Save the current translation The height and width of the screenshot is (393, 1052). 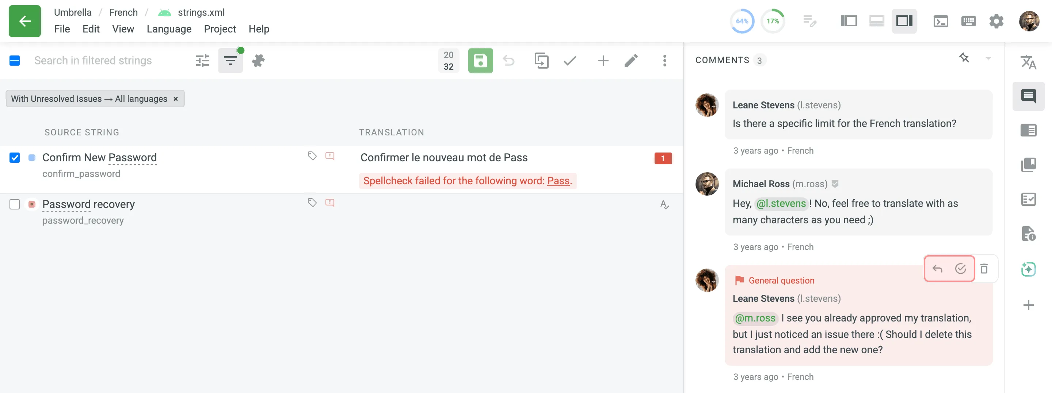click(x=480, y=61)
